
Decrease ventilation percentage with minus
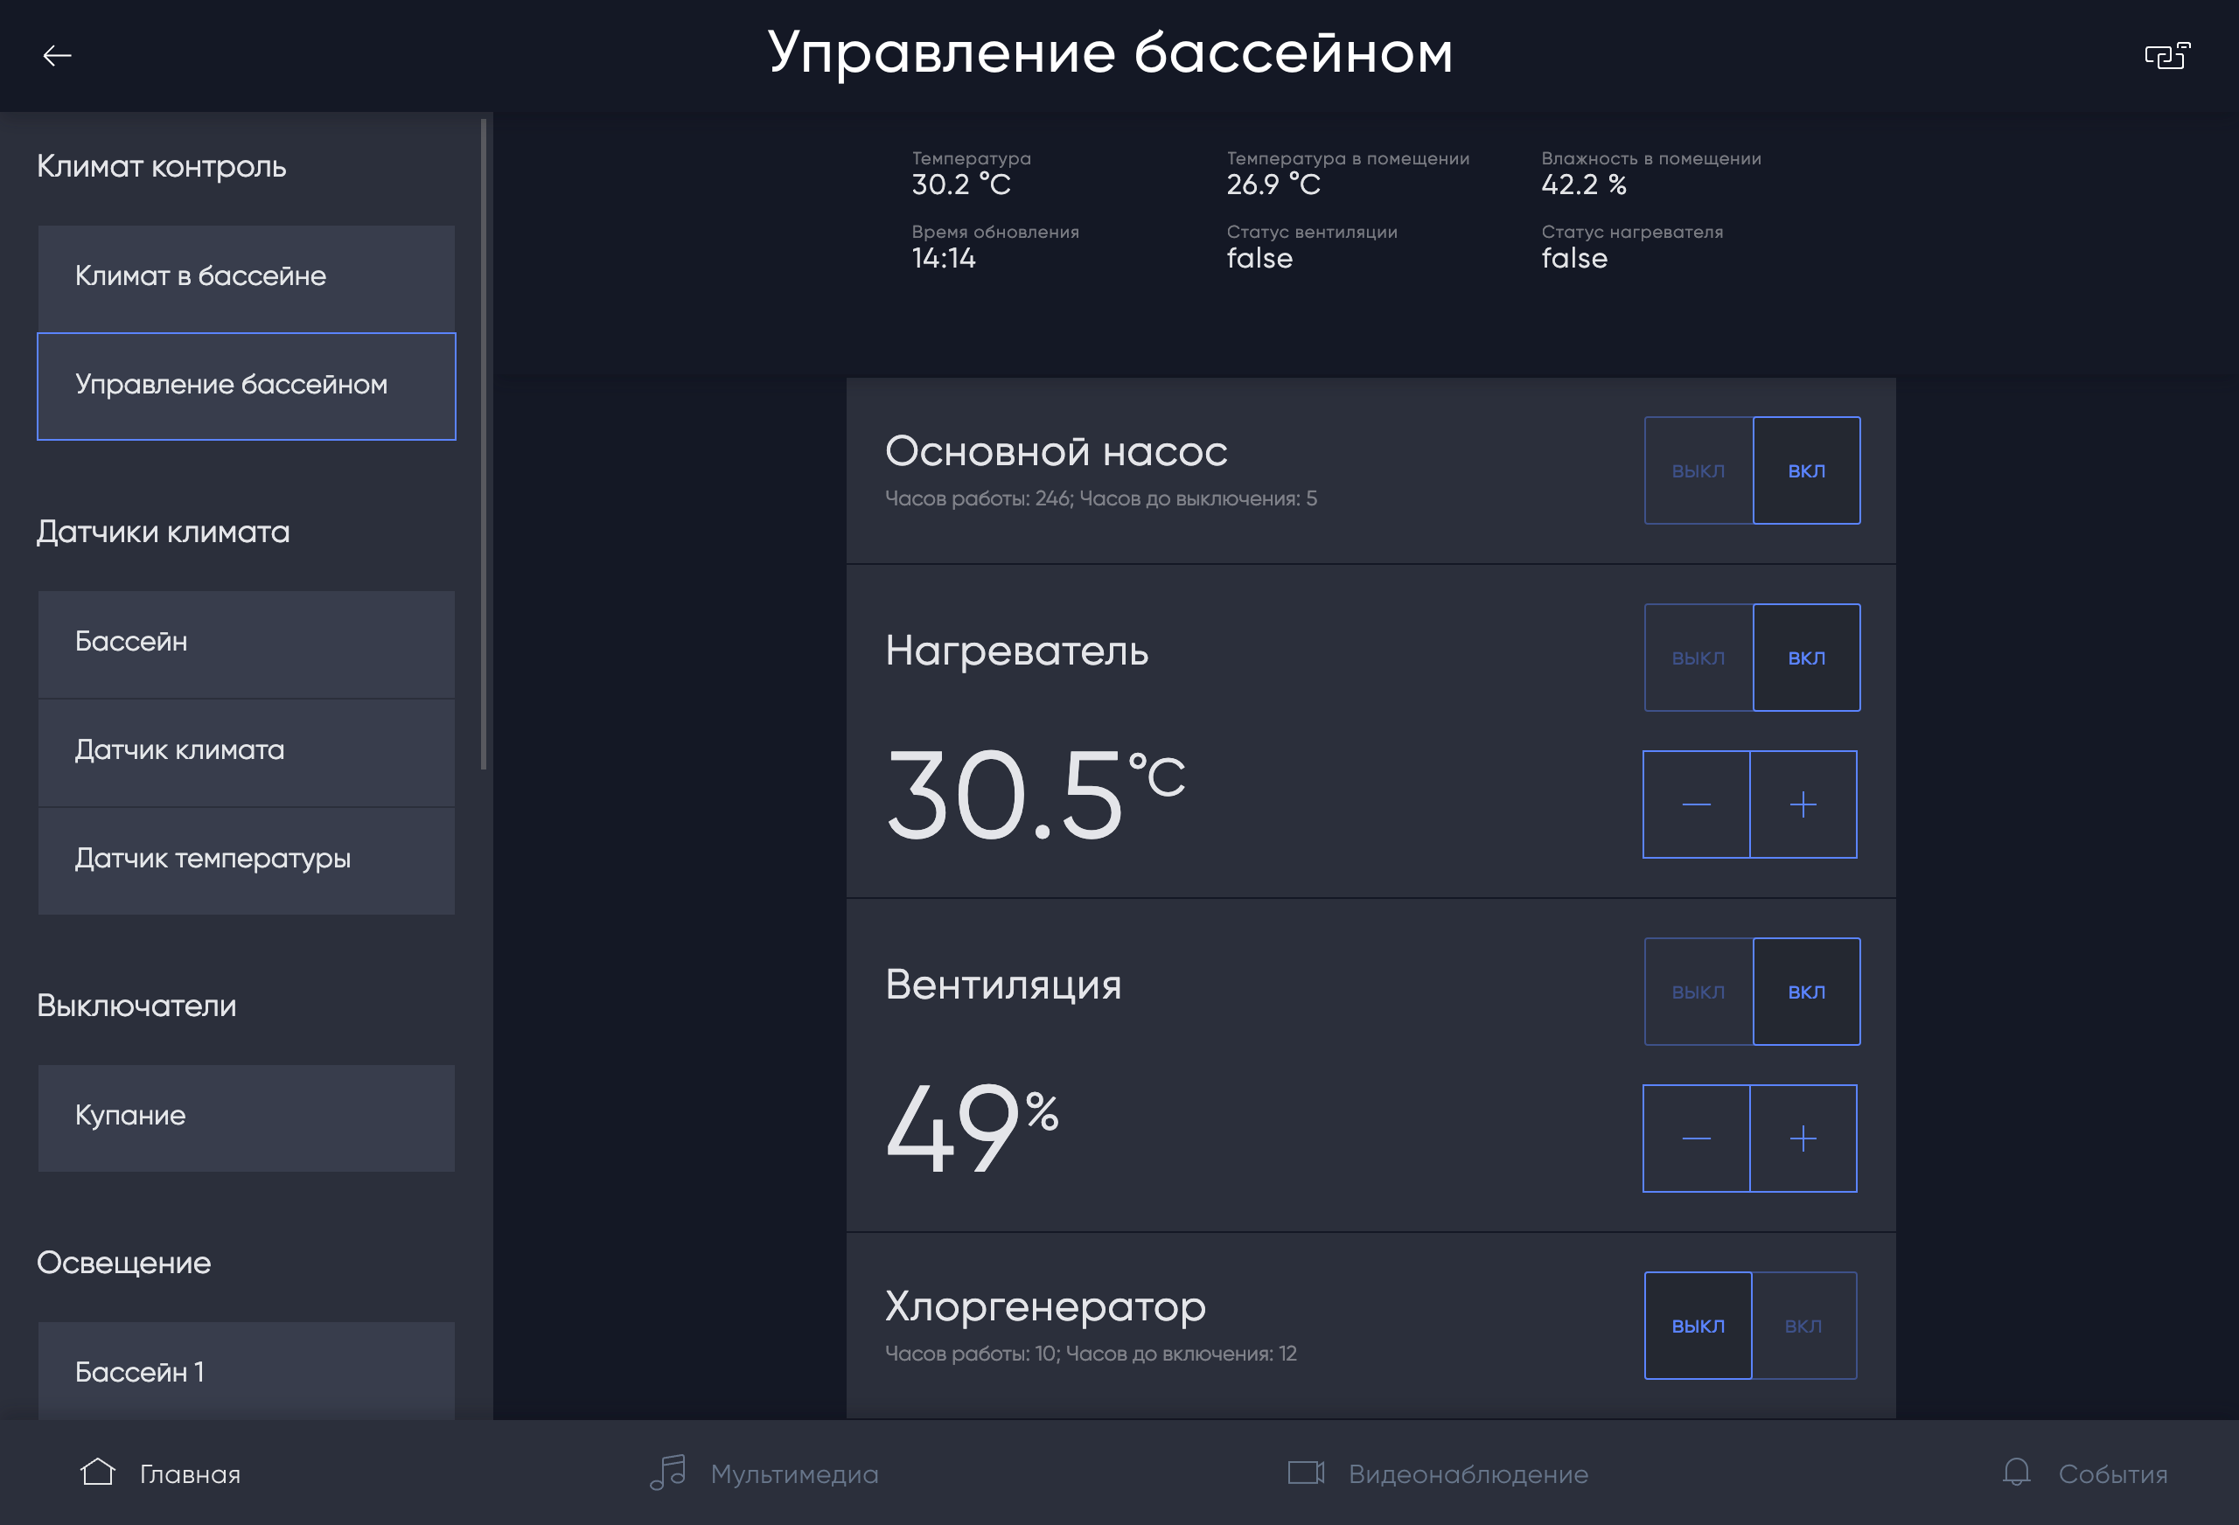coord(1697,1139)
